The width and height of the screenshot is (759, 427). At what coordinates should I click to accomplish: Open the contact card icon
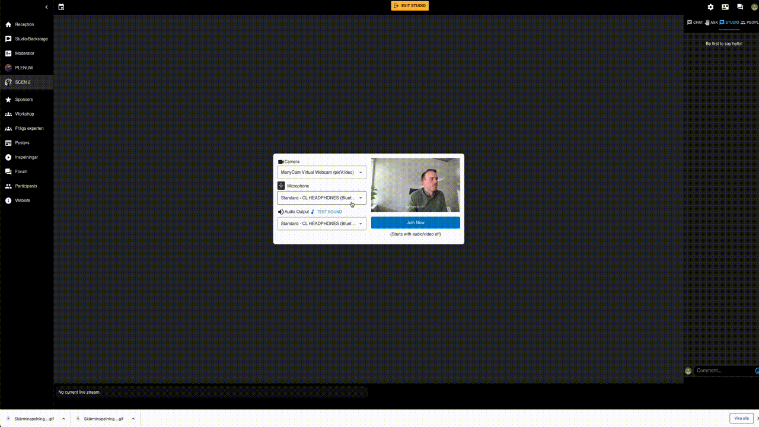tap(725, 7)
